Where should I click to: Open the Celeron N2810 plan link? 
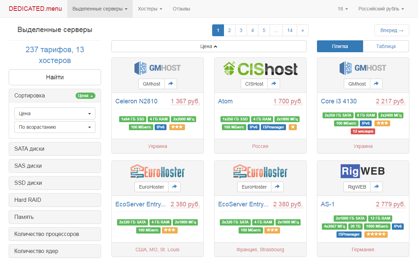click(x=136, y=101)
